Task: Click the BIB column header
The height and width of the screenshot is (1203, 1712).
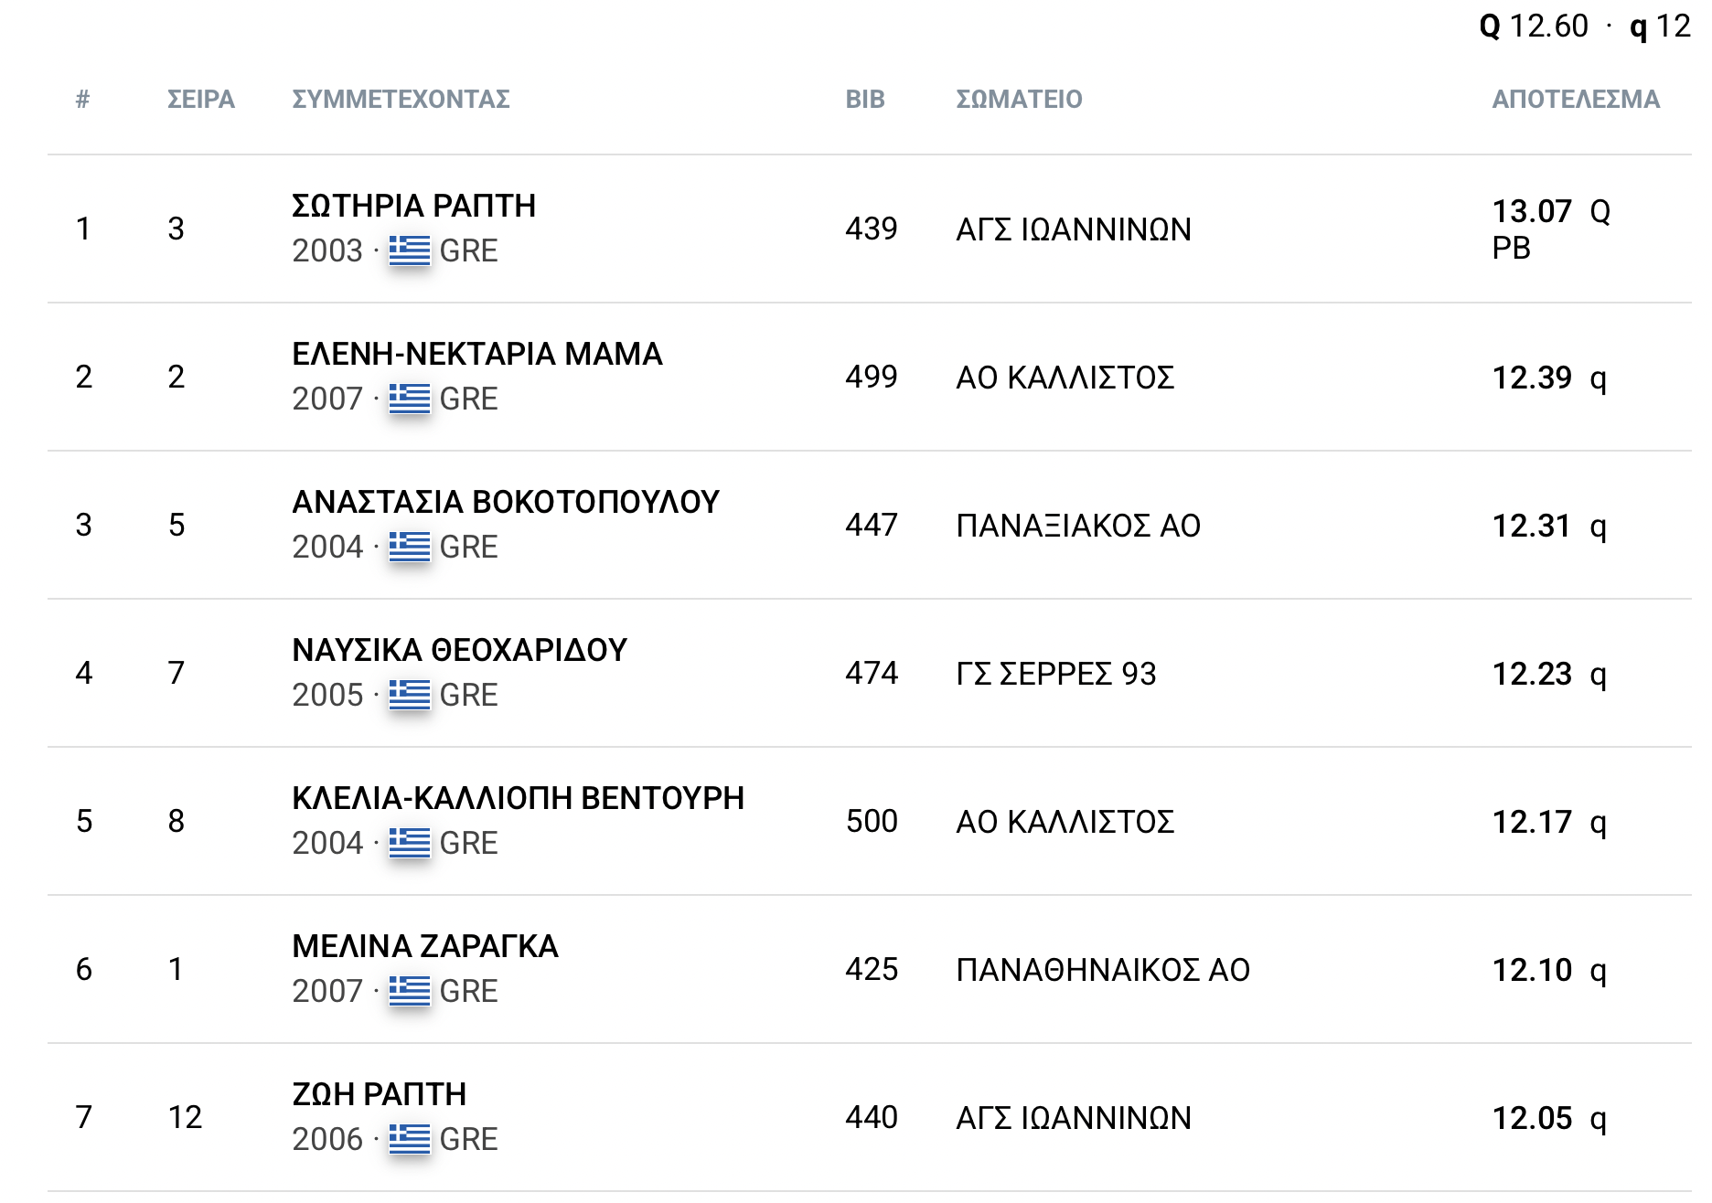Action: click(865, 99)
